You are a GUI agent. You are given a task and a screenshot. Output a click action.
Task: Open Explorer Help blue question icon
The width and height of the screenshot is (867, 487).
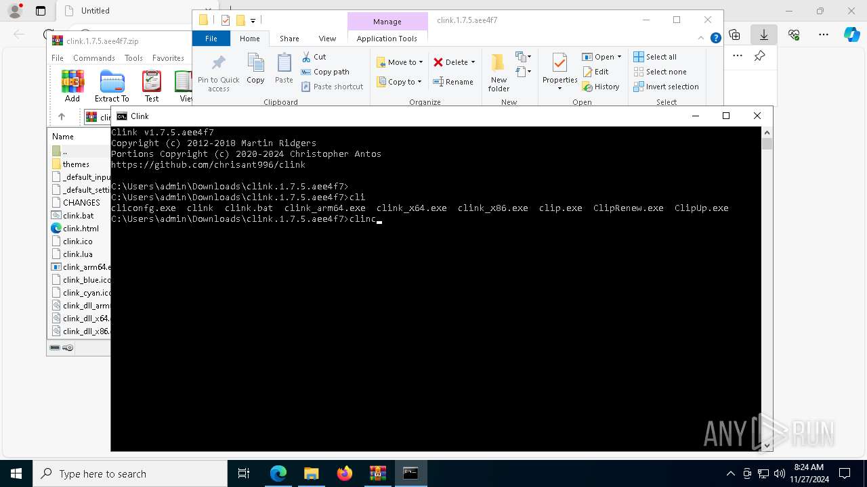715,39
